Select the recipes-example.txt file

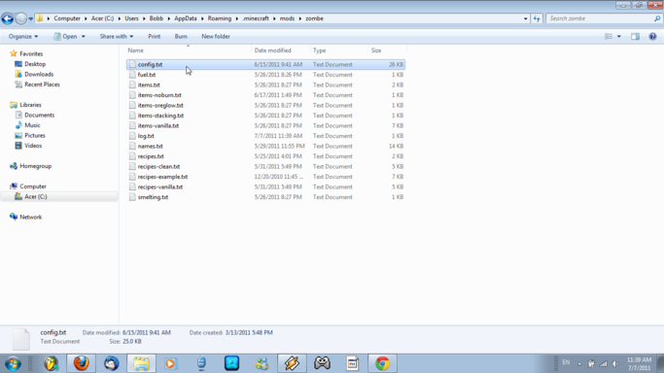[266, 177]
